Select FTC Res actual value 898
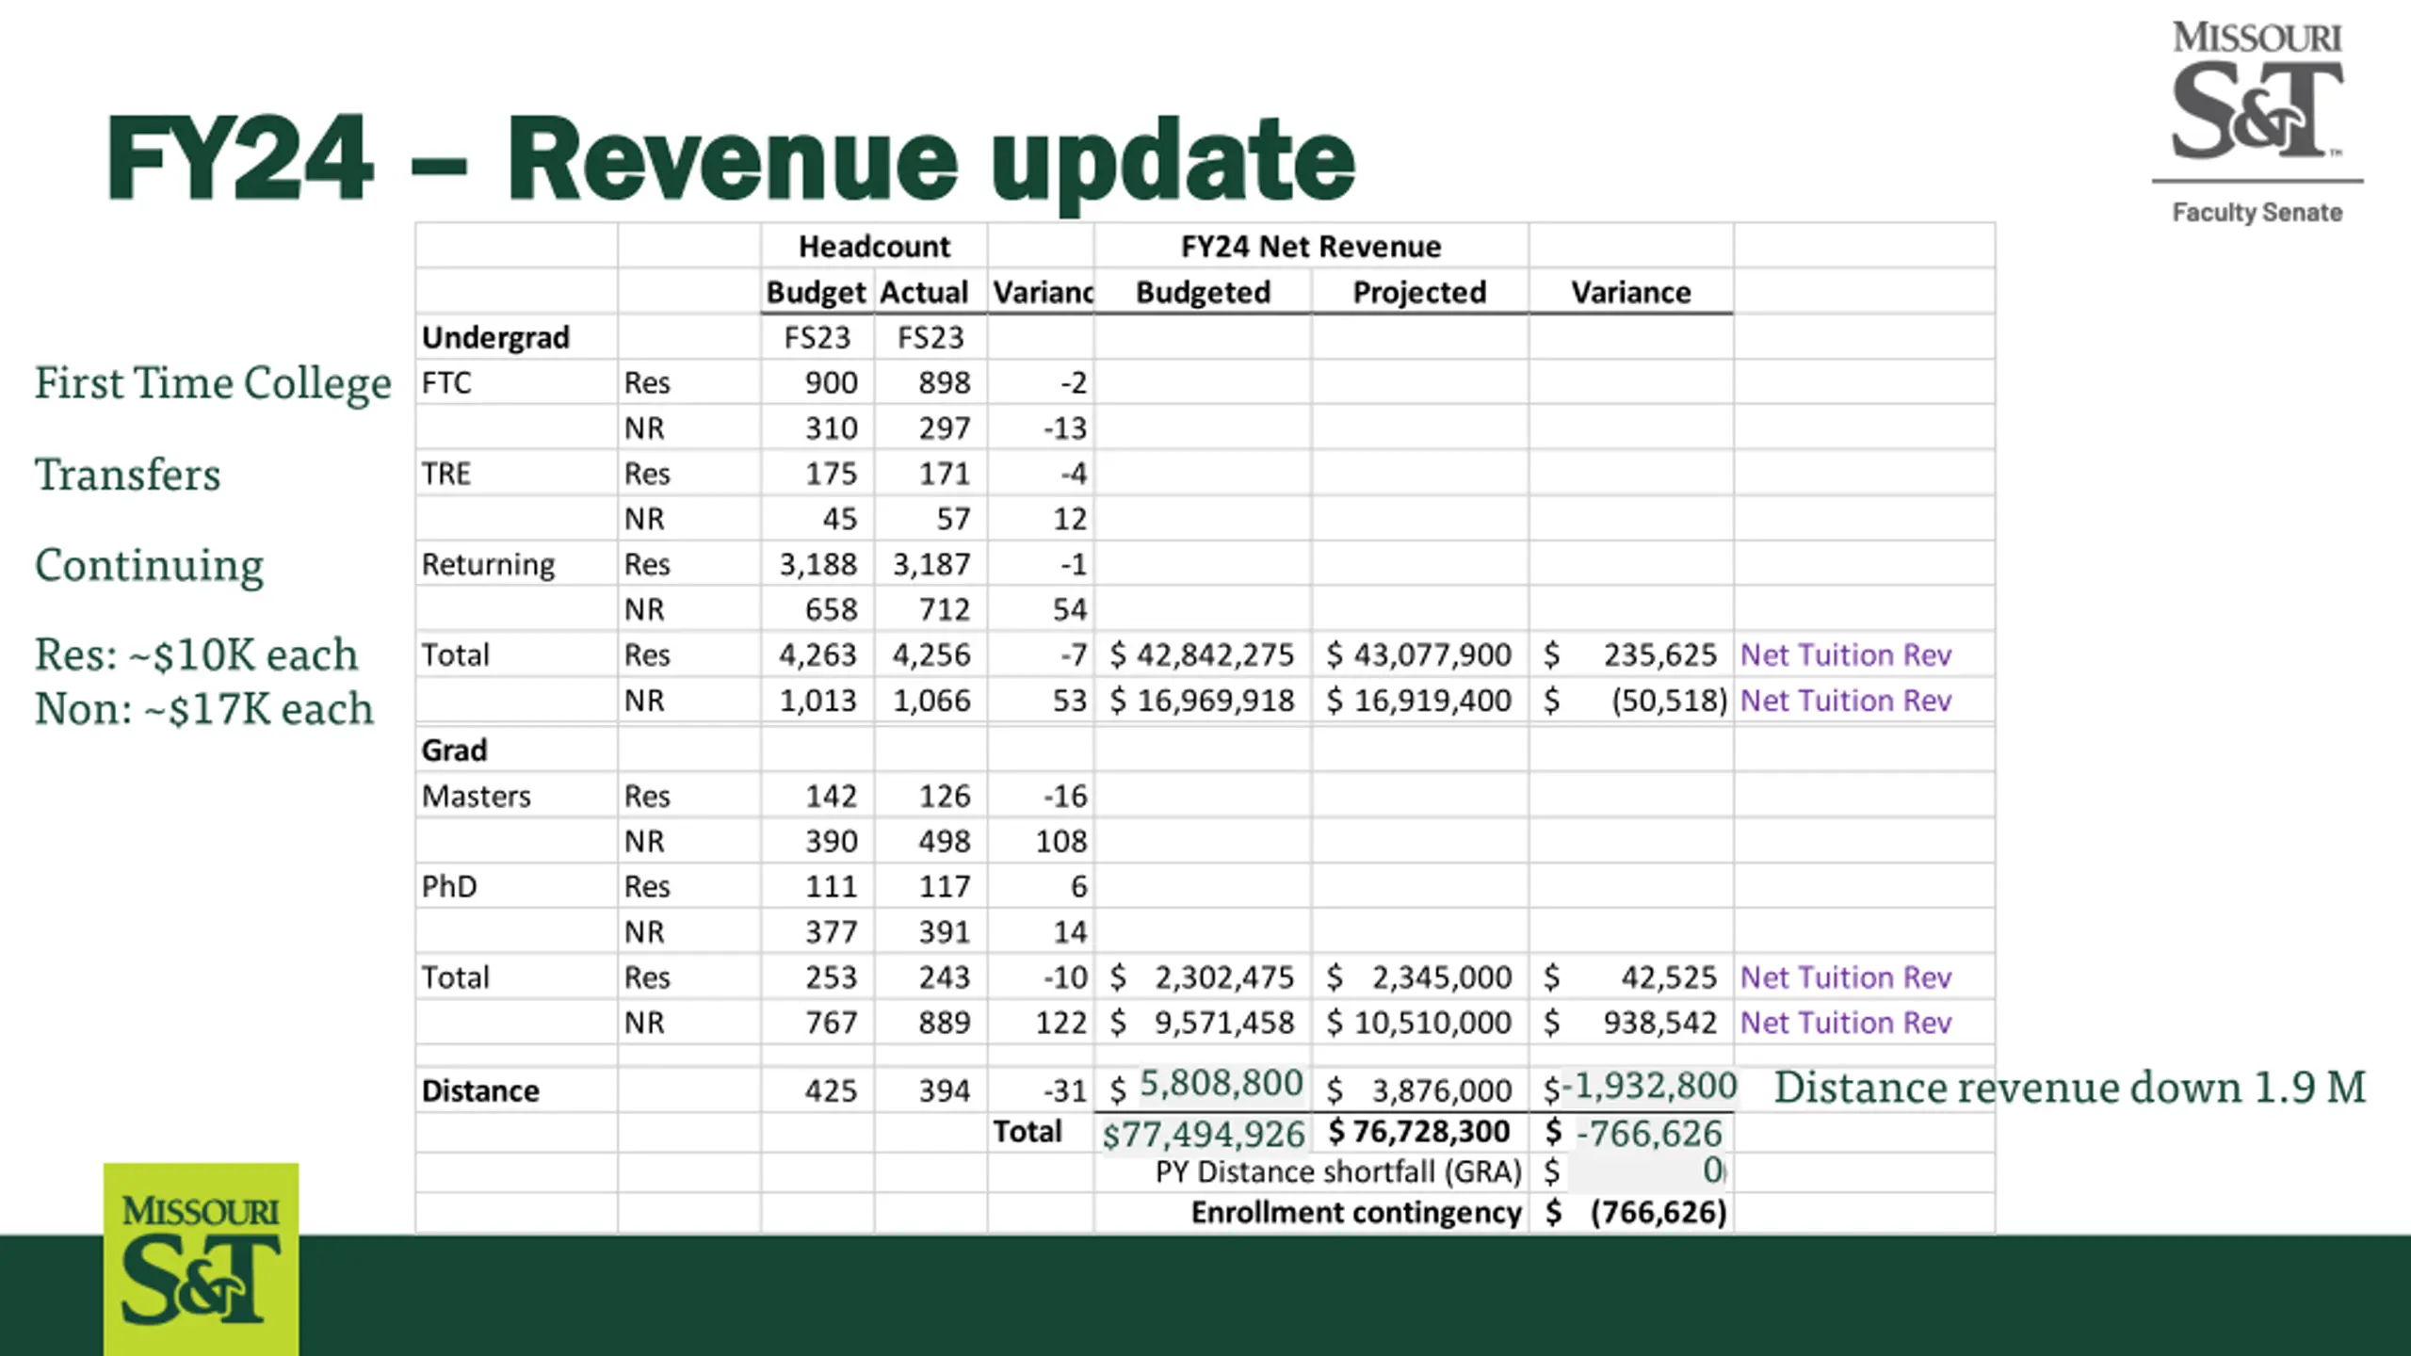2411x1356 pixels. point(945,382)
